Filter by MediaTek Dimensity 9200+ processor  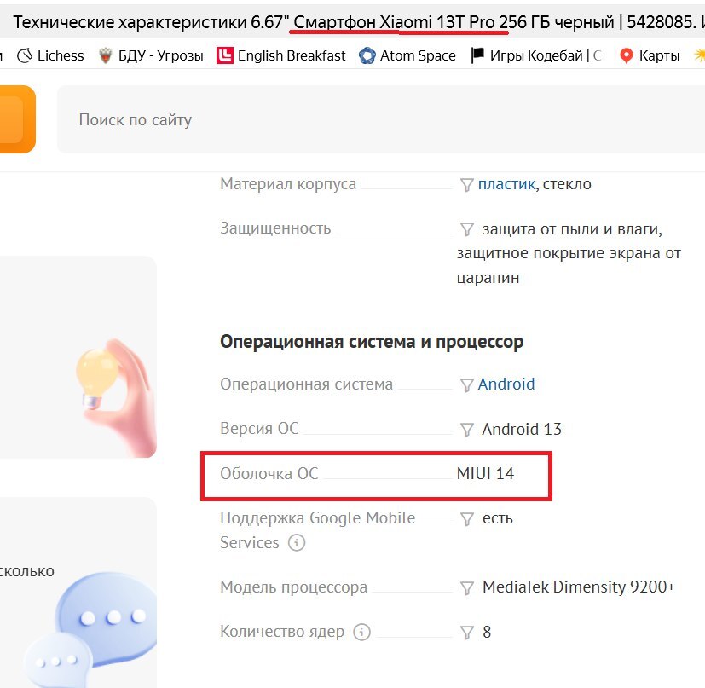point(466,587)
